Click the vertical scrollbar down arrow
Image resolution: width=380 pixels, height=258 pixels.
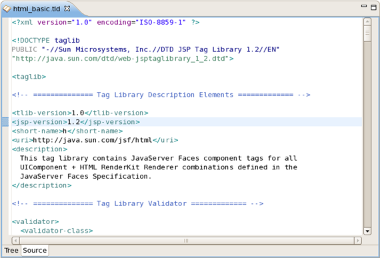point(367,231)
